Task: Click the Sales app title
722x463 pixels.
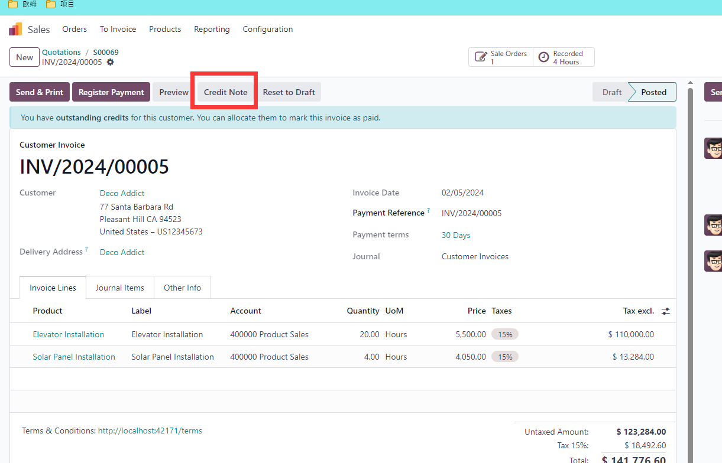Action: tap(39, 29)
